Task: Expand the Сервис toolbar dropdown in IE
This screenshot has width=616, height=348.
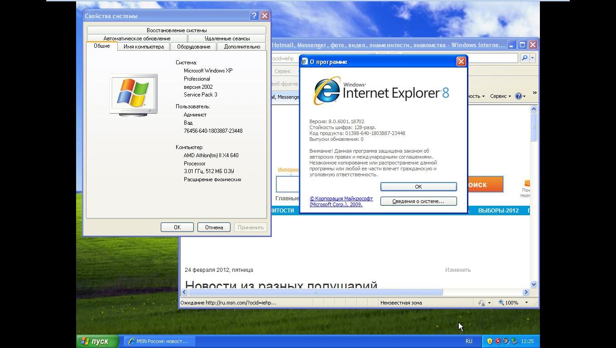Action: click(500, 96)
